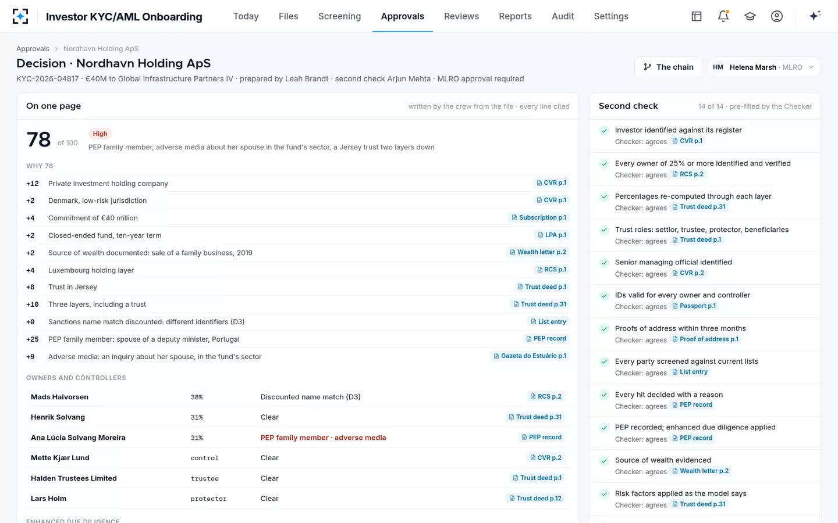
Task: Open the PEP record citation for Ana Lúcia Solvang Moreira
Action: 541,438
